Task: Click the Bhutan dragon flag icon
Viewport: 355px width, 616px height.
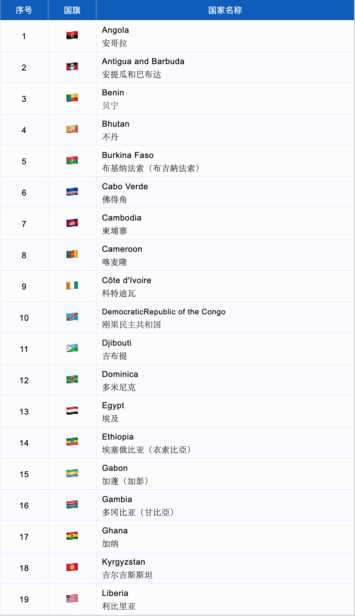Action: (72, 129)
